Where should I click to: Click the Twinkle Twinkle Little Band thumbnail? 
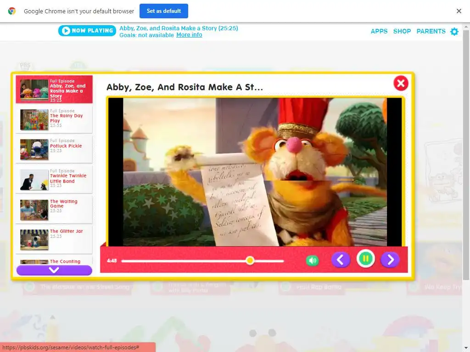tap(34, 180)
